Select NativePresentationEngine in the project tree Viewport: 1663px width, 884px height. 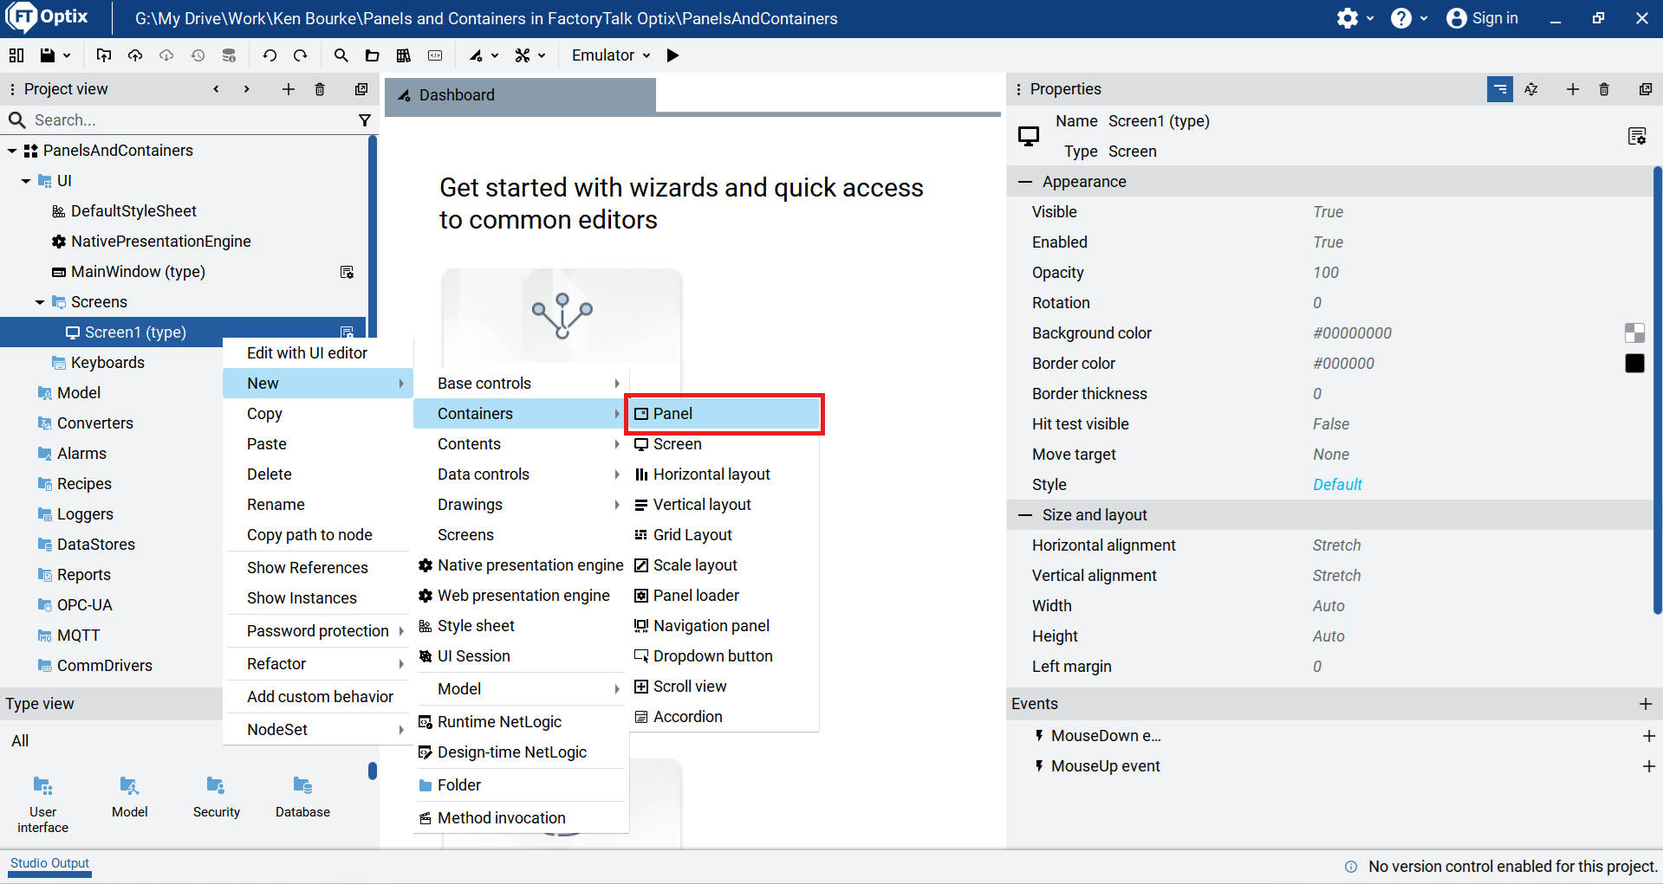(x=160, y=242)
